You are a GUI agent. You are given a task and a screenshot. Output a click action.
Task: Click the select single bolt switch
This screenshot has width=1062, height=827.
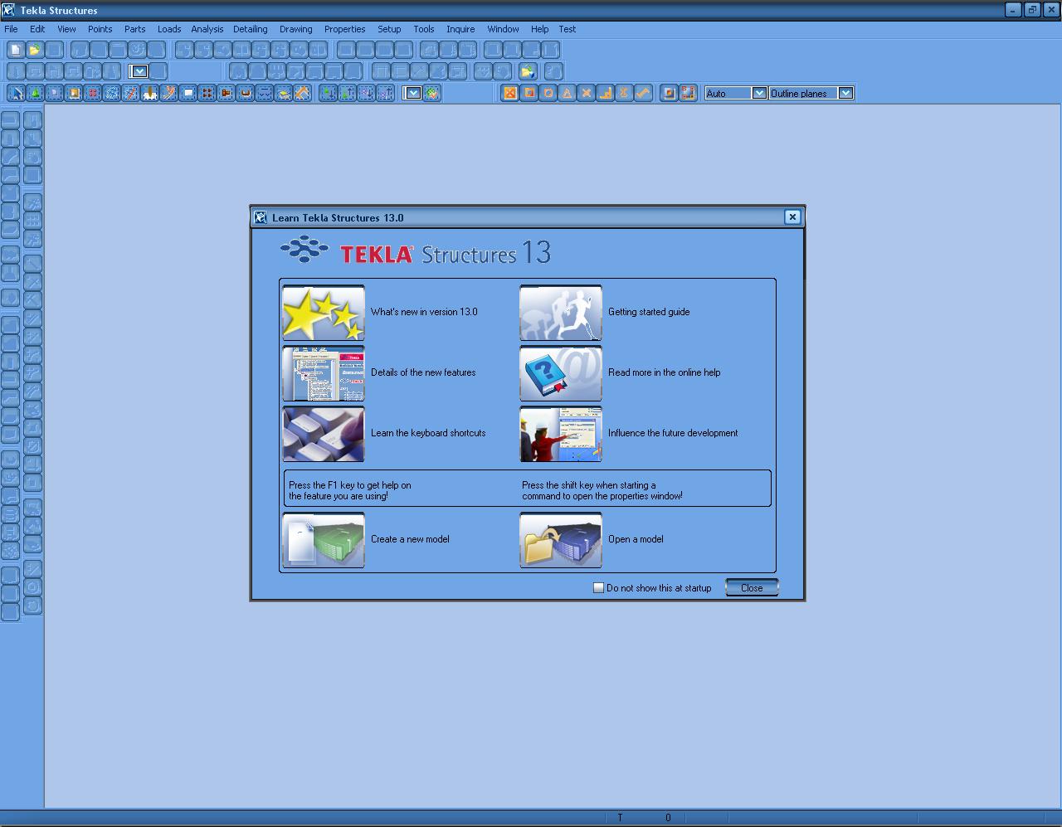(227, 93)
